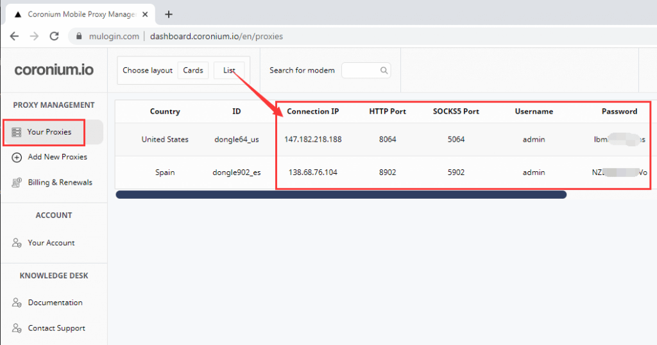Screen dimensions: 657x345
Task: Click the Billing & Renewals icon
Action: 17,183
